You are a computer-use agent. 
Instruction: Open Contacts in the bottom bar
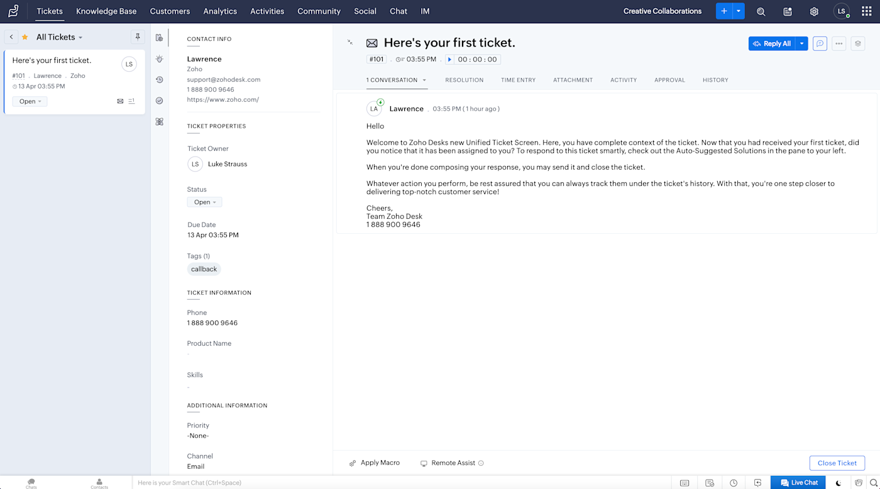99,483
